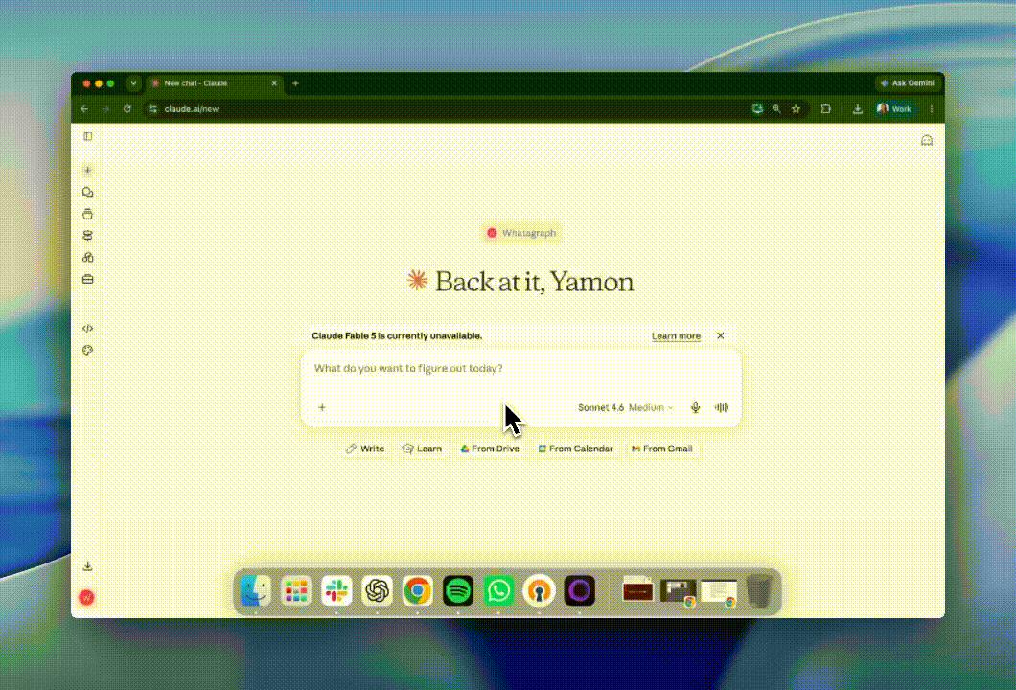Screen dimensions: 1016x690
Task: Dismiss the Claude Fable 5 unavailable banner
Action: click(721, 335)
